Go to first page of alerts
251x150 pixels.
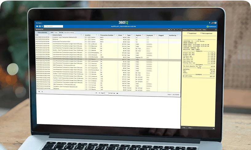pos(96,93)
